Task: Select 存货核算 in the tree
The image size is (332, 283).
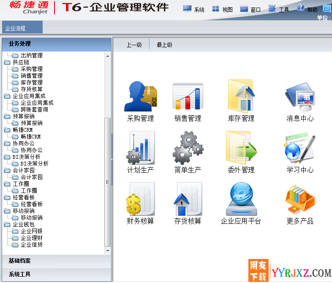Action: point(32,89)
